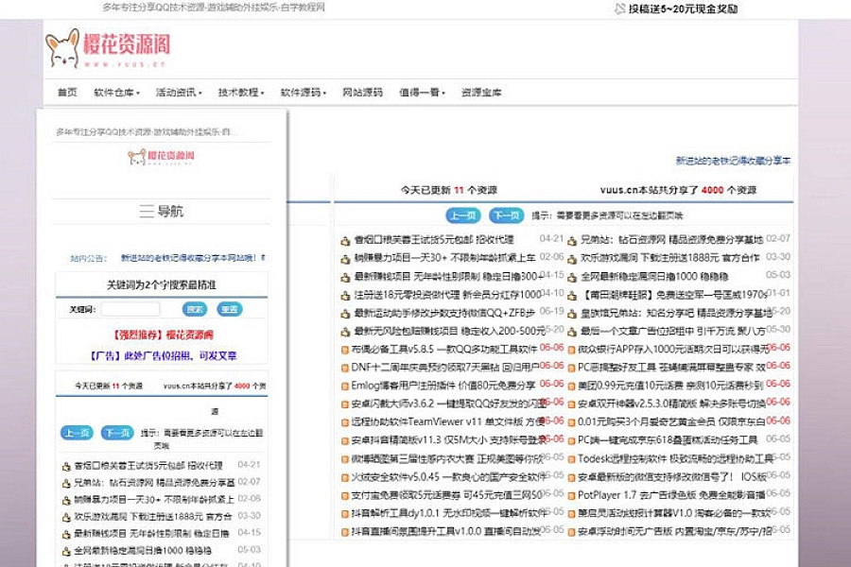The width and height of the screenshot is (851, 567).
Task: Click 下一页 above the wide resource list
Action: click(507, 215)
